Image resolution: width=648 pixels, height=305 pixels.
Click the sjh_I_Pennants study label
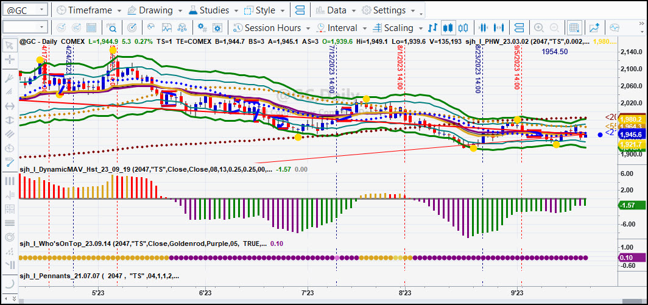(x=99, y=276)
